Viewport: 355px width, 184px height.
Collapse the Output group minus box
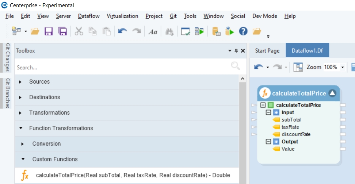(268, 142)
